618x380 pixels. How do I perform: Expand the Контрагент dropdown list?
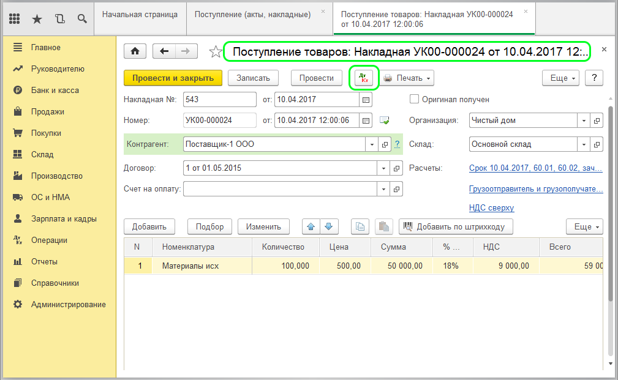(x=372, y=144)
